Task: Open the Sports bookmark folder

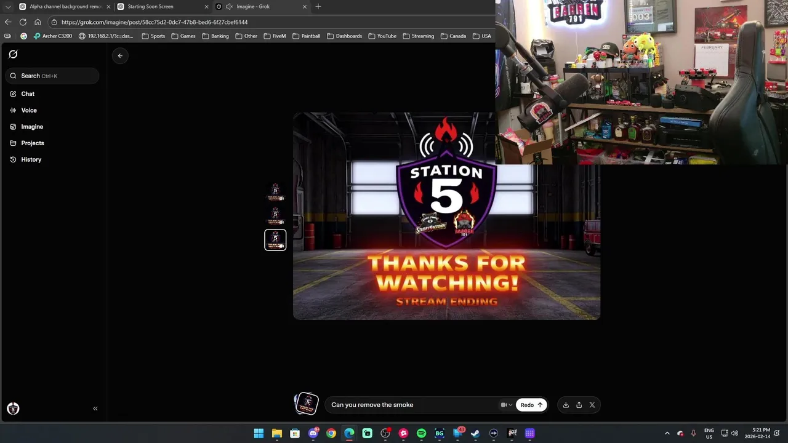Action: 153,36
